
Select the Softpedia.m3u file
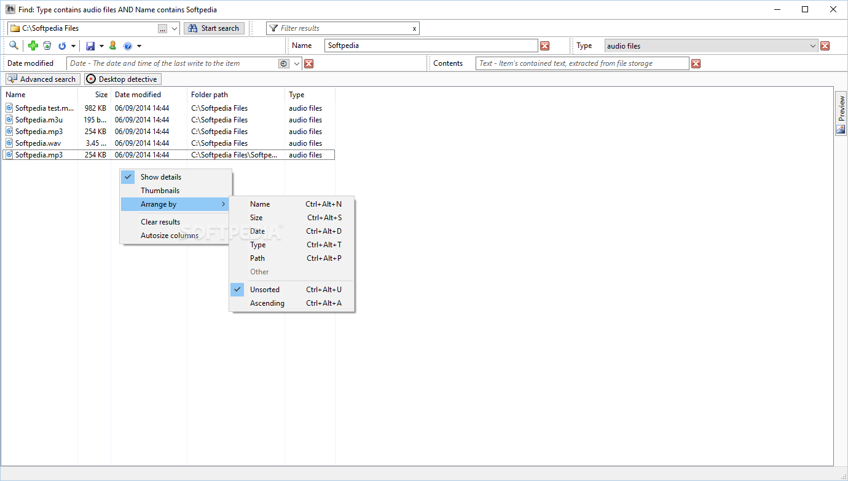[x=168, y=120]
